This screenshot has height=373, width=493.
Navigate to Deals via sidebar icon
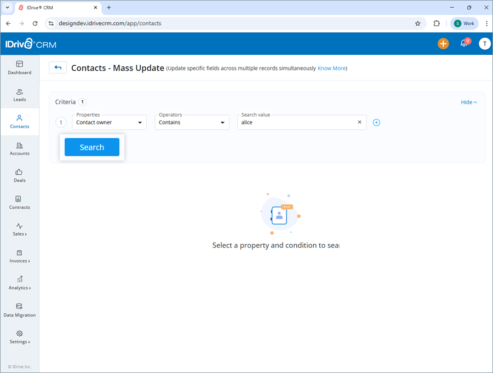pyautogui.click(x=19, y=176)
